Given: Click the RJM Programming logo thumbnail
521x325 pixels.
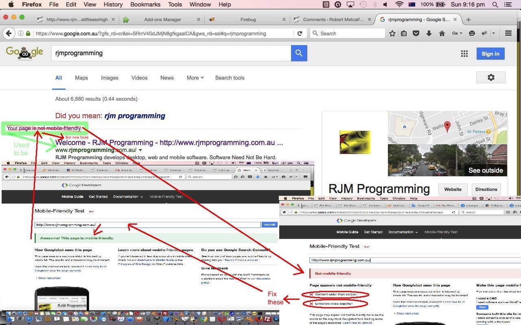Looking at the screenshot, I should pyautogui.click(x=355, y=142).
